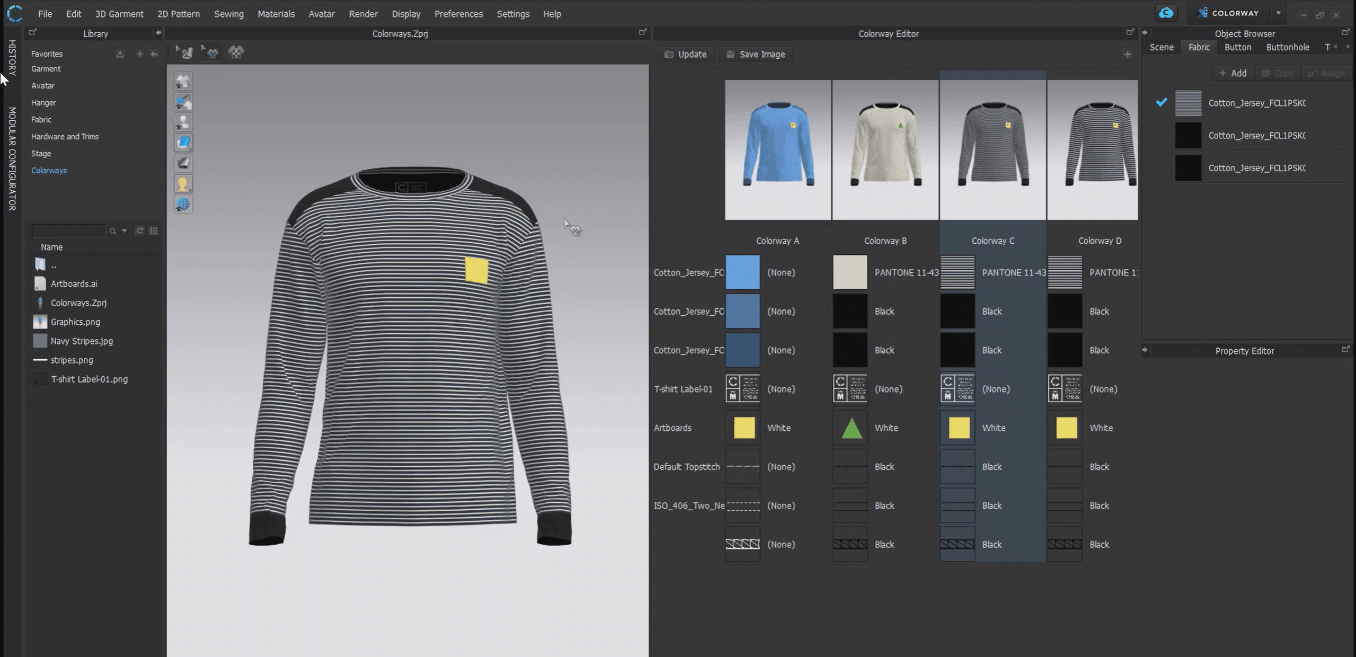
Task: Click the checkered shirt texture icon
Action: click(x=236, y=52)
